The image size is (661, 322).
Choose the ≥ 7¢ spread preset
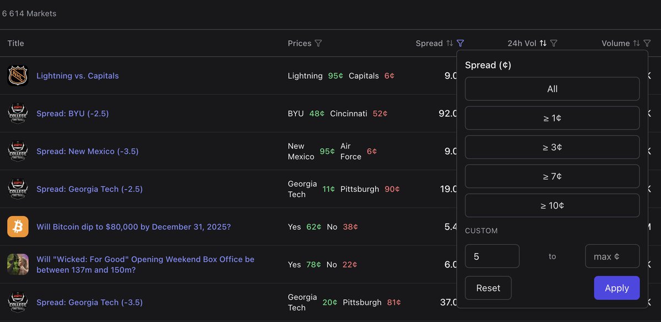(x=552, y=176)
